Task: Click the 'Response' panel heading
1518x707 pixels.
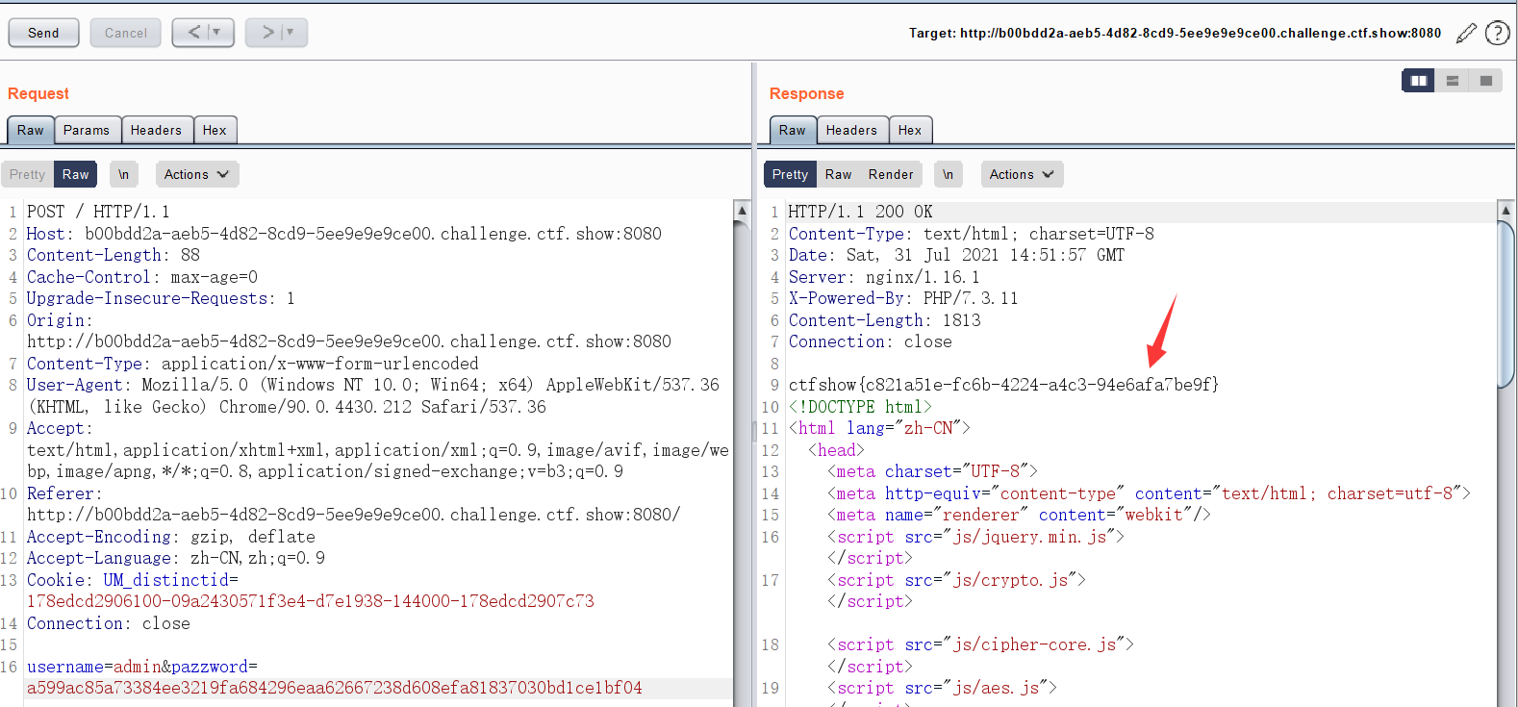Action: (807, 93)
